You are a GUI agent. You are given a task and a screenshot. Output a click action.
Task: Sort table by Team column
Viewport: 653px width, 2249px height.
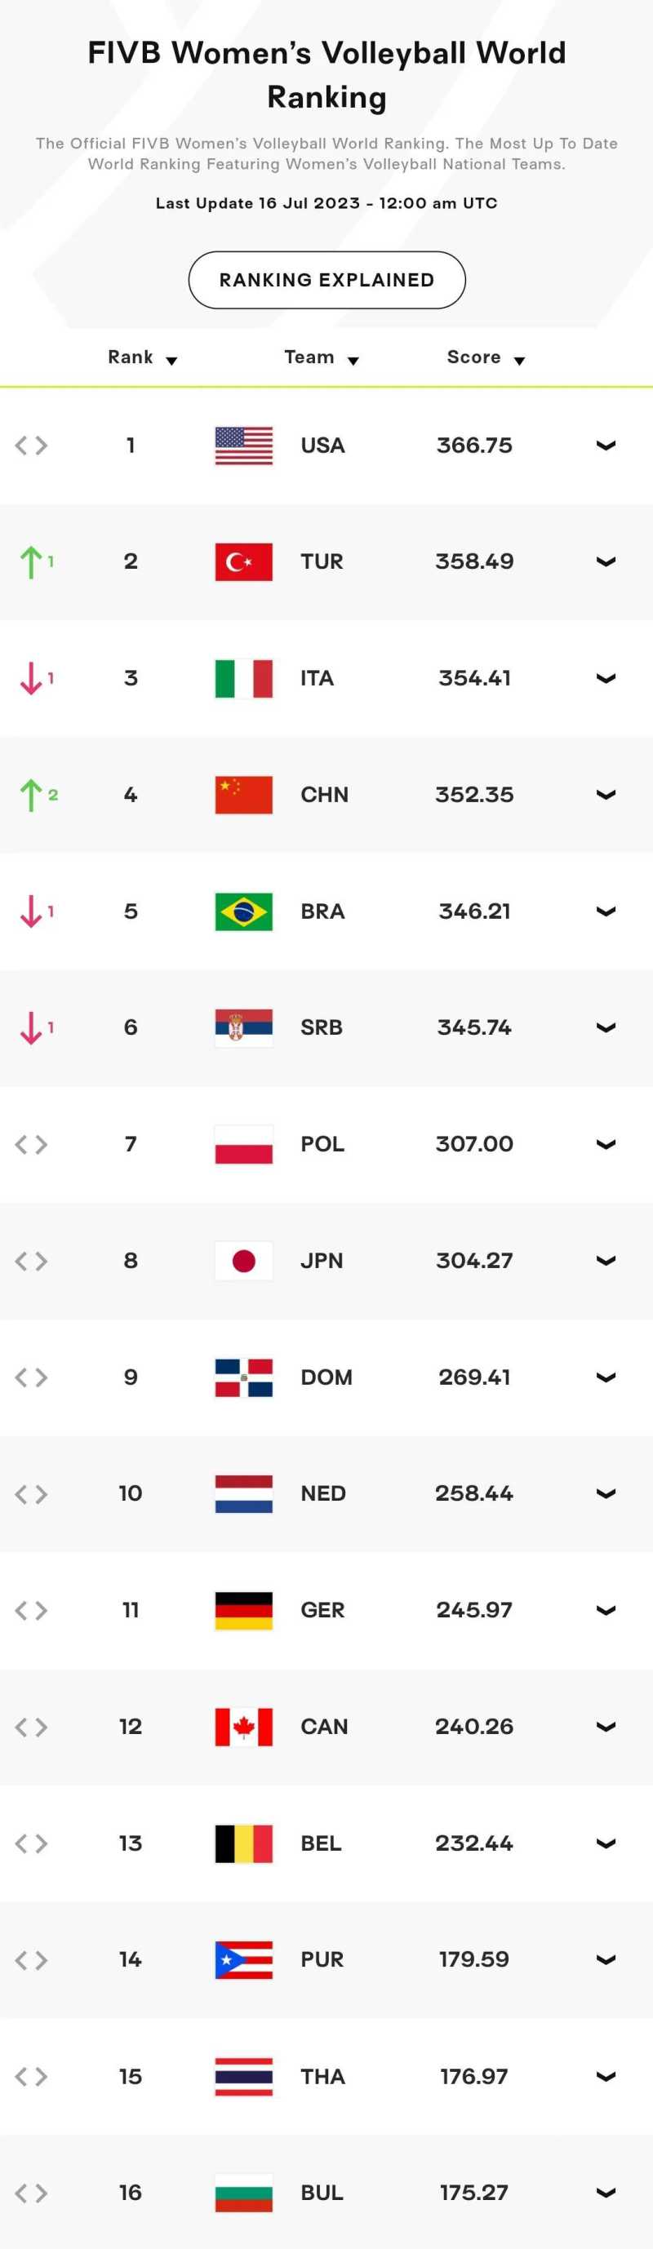[x=322, y=358]
